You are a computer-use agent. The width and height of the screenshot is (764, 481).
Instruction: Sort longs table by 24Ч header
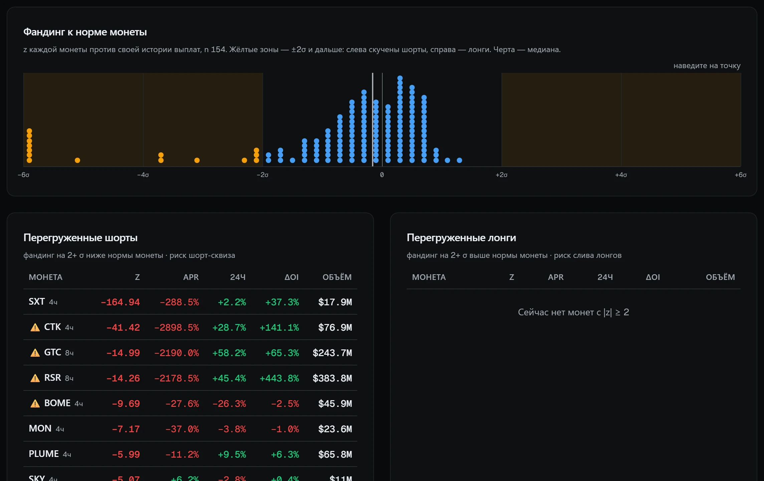[605, 277]
